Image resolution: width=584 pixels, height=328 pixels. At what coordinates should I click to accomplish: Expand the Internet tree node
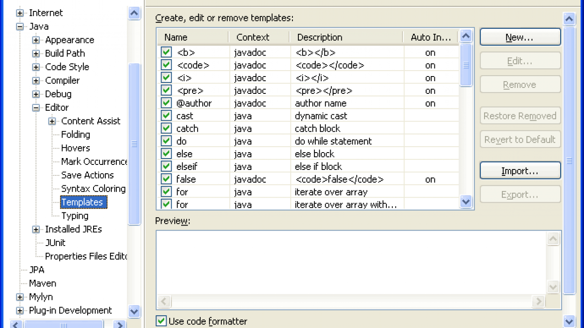click(20, 13)
